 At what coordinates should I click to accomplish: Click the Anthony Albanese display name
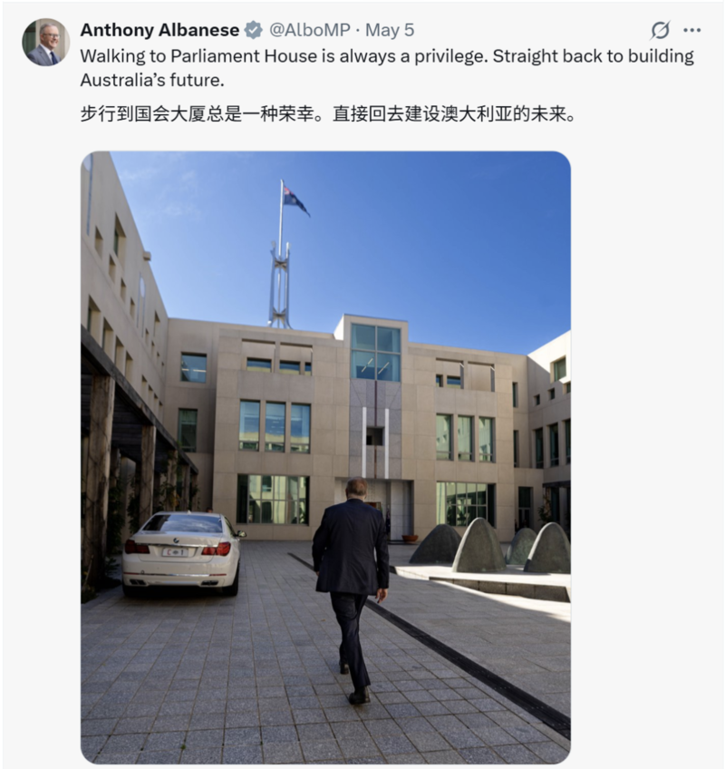point(159,30)
